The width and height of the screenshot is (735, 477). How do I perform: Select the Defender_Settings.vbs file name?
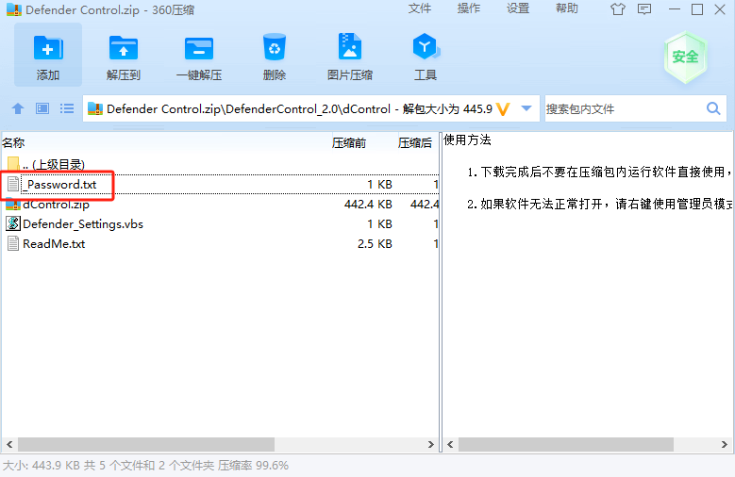[83, 224]
